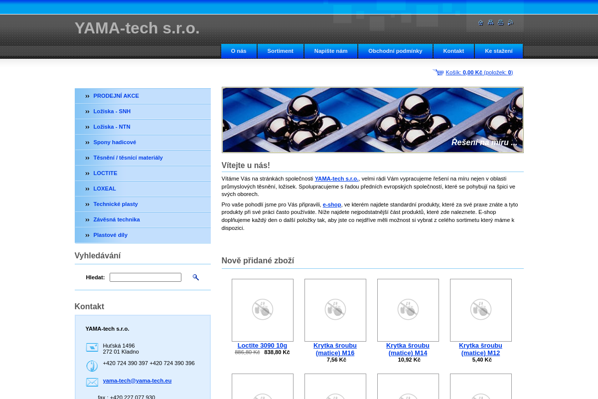
Task: Click the shopping cart icon
Action: [x=438, y=72]
